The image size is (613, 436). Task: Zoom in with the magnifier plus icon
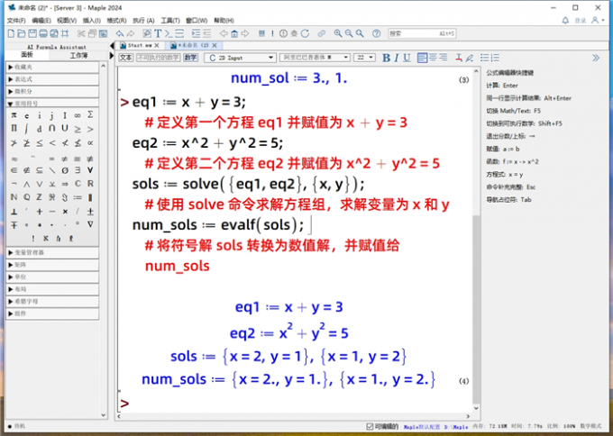(x=338, y=33)
